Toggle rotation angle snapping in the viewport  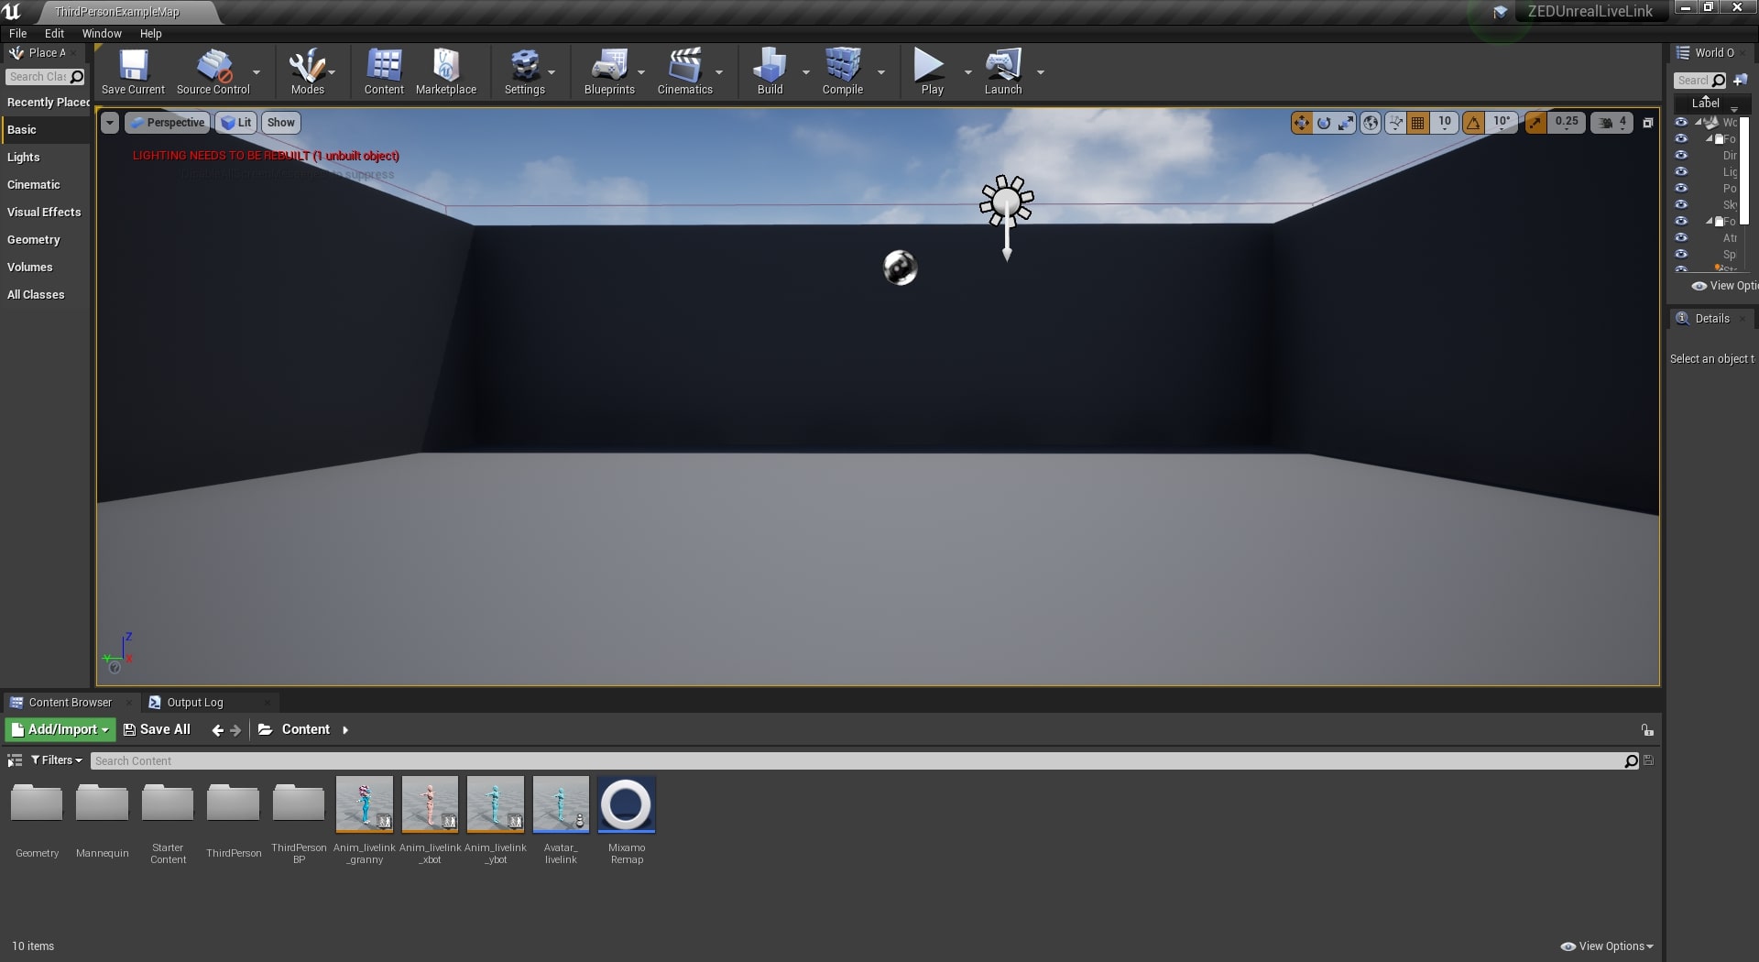coord(1473,123)
